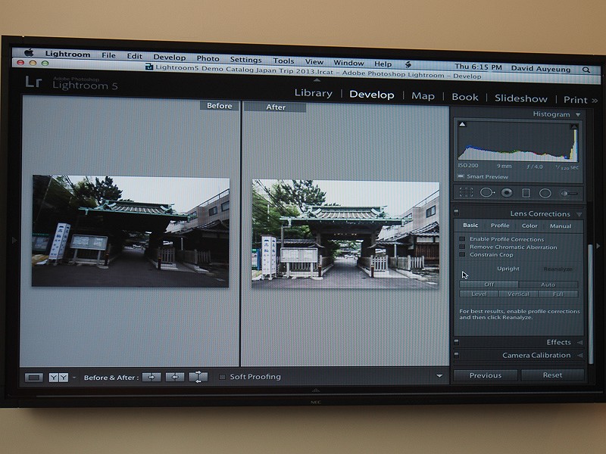Collapse the Histogram panel
The height and width of the screenshot is (454, 606).
pos(578,115)
